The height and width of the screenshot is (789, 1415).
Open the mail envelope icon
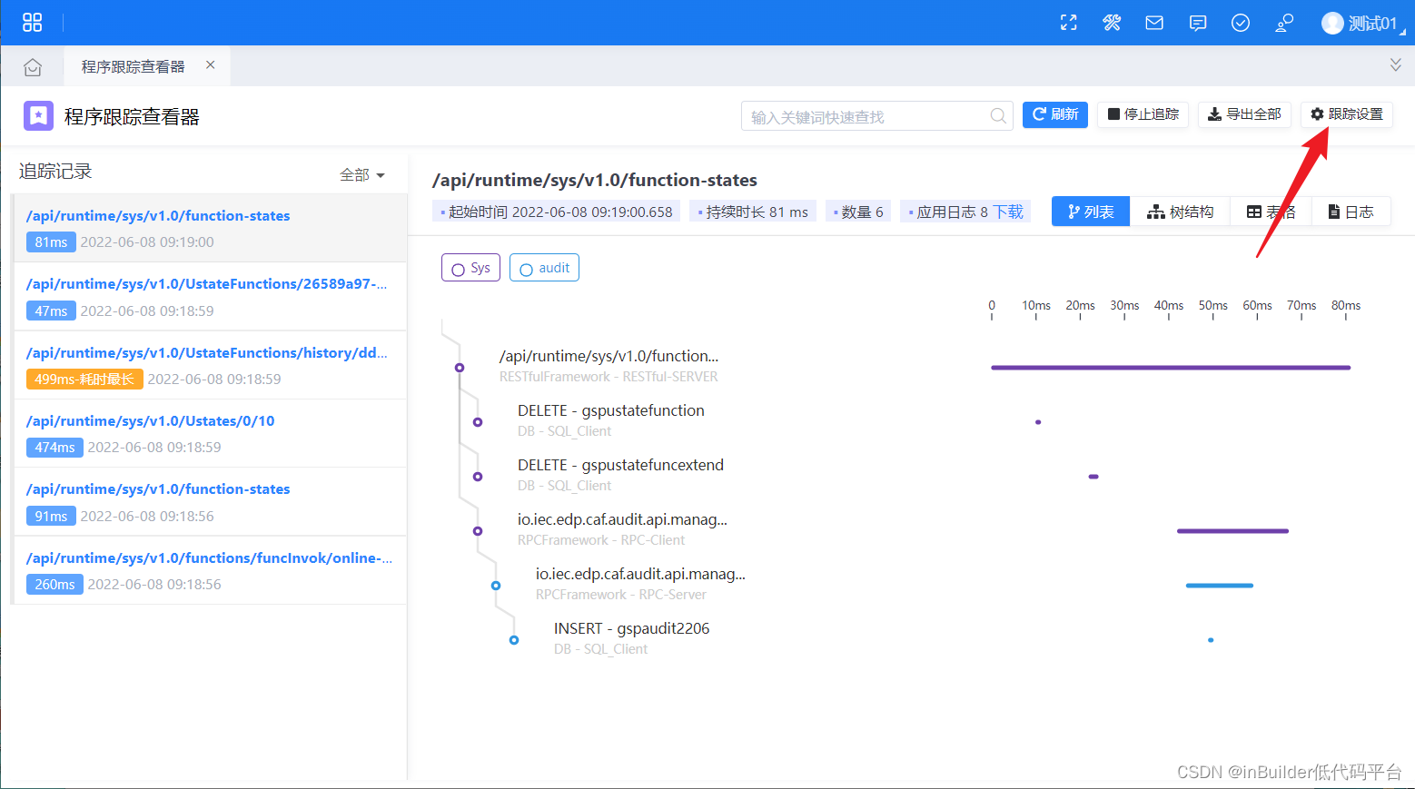(1154, 23)
